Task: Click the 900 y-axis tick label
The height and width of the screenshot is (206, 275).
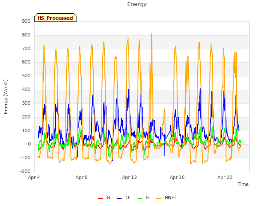Action: 26,21
